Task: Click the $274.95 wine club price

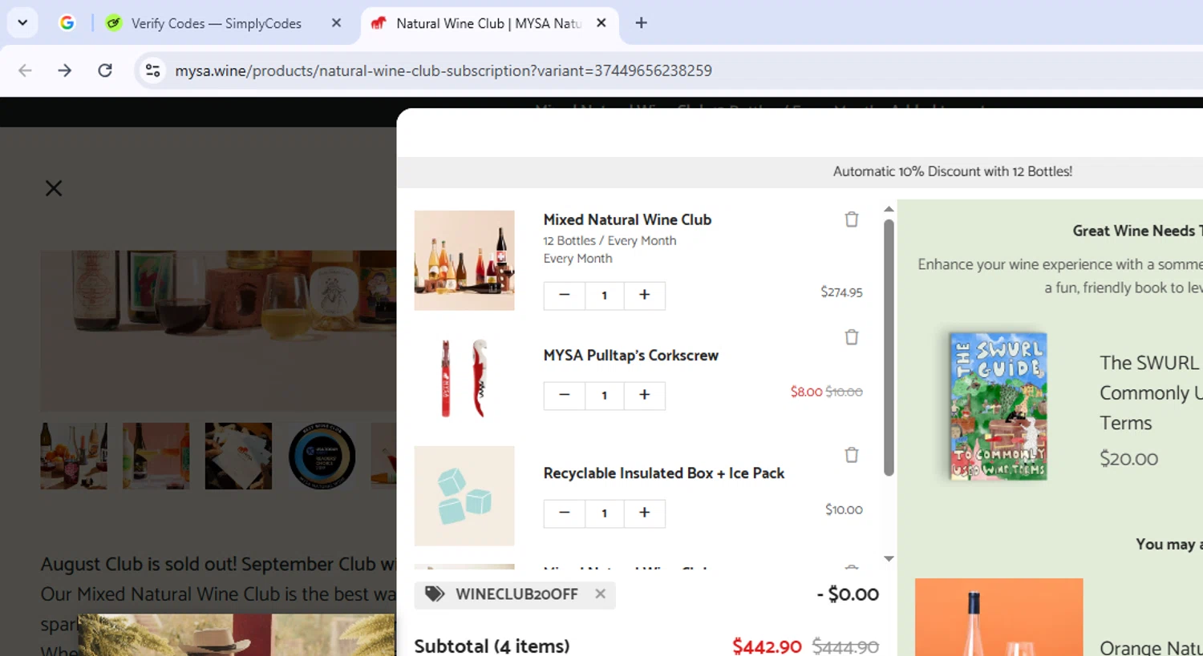Action: pyautogui.click(x=841, y=292)
